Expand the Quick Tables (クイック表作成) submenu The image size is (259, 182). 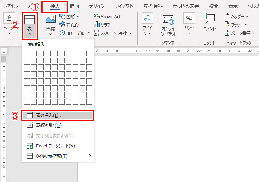click(x=58, y=156)
